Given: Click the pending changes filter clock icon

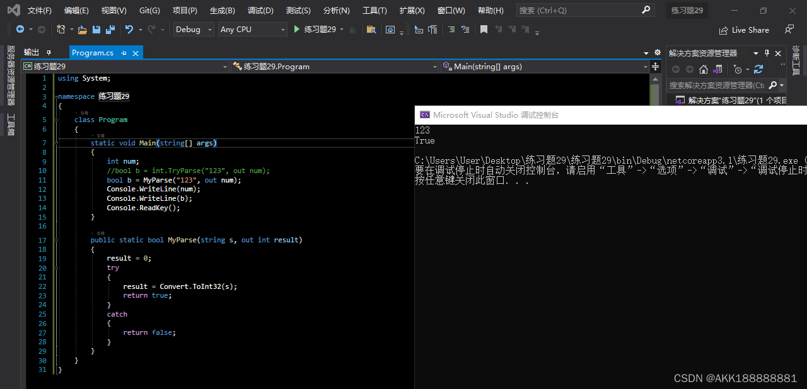Looking at the screenshot, I should [x=738, y=69].
